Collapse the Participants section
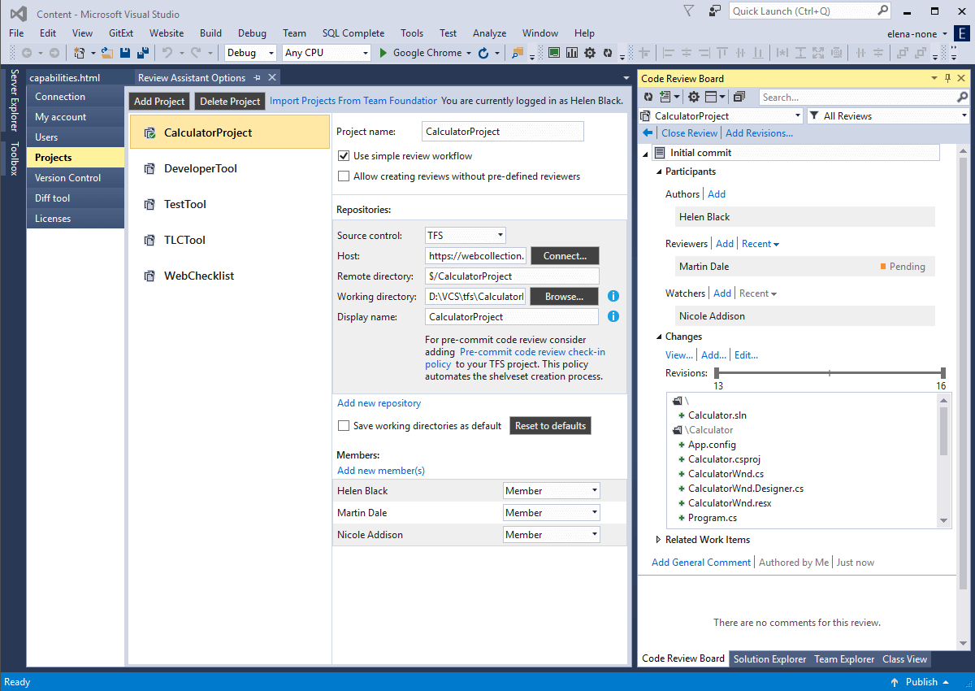This screenshot has height=691, width=975. coord(658,172)
